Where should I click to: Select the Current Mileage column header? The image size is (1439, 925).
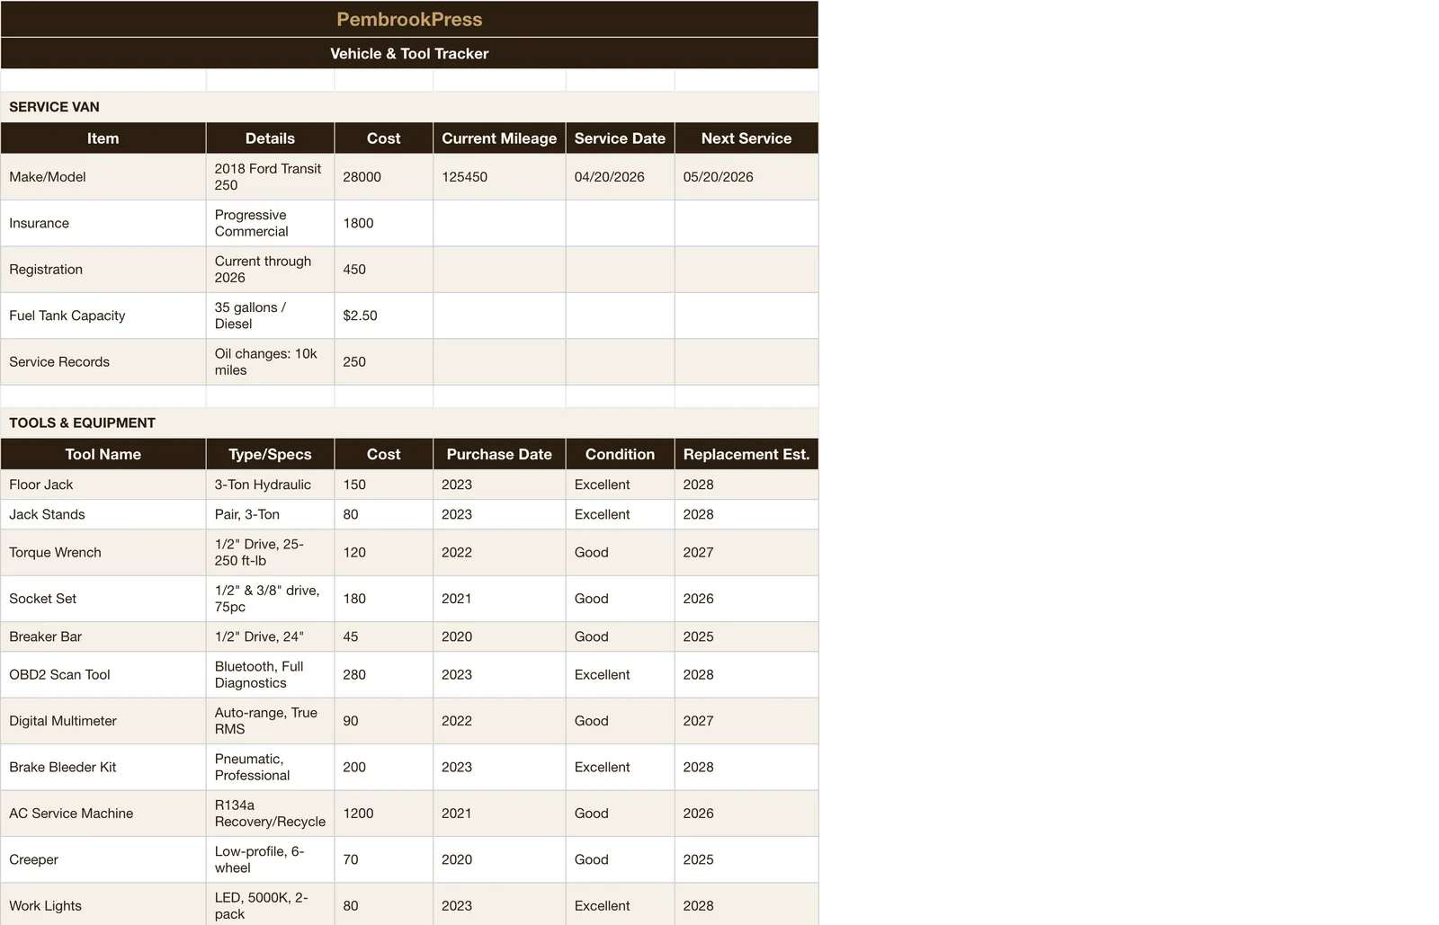[x=499, y=138]
